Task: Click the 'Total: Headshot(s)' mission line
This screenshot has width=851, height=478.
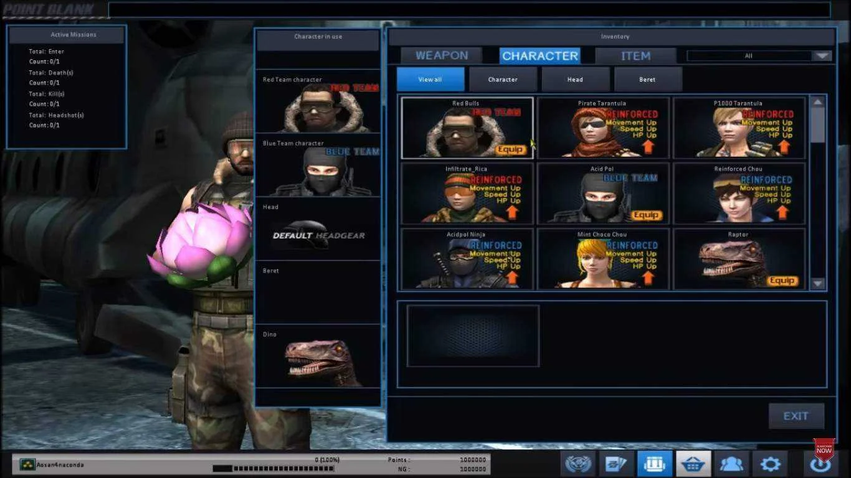Action: [x=56, y=115]
